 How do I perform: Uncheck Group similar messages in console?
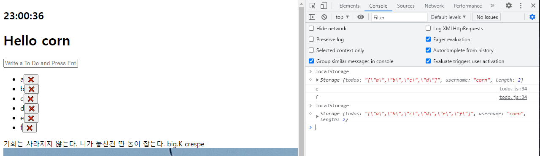[311, 61]
